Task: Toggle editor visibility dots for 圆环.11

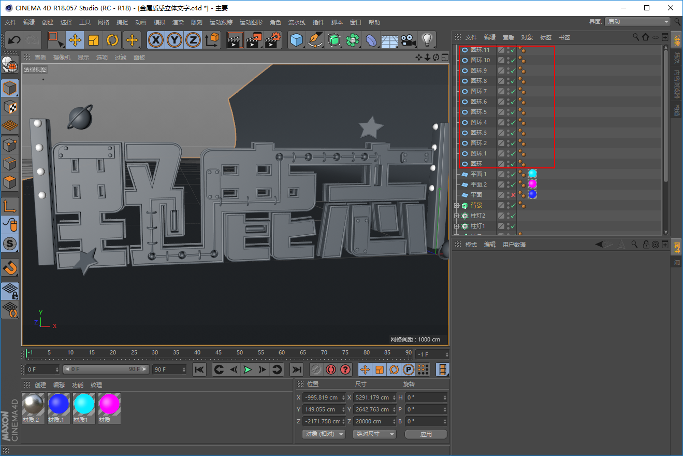Action: [508, 50]
